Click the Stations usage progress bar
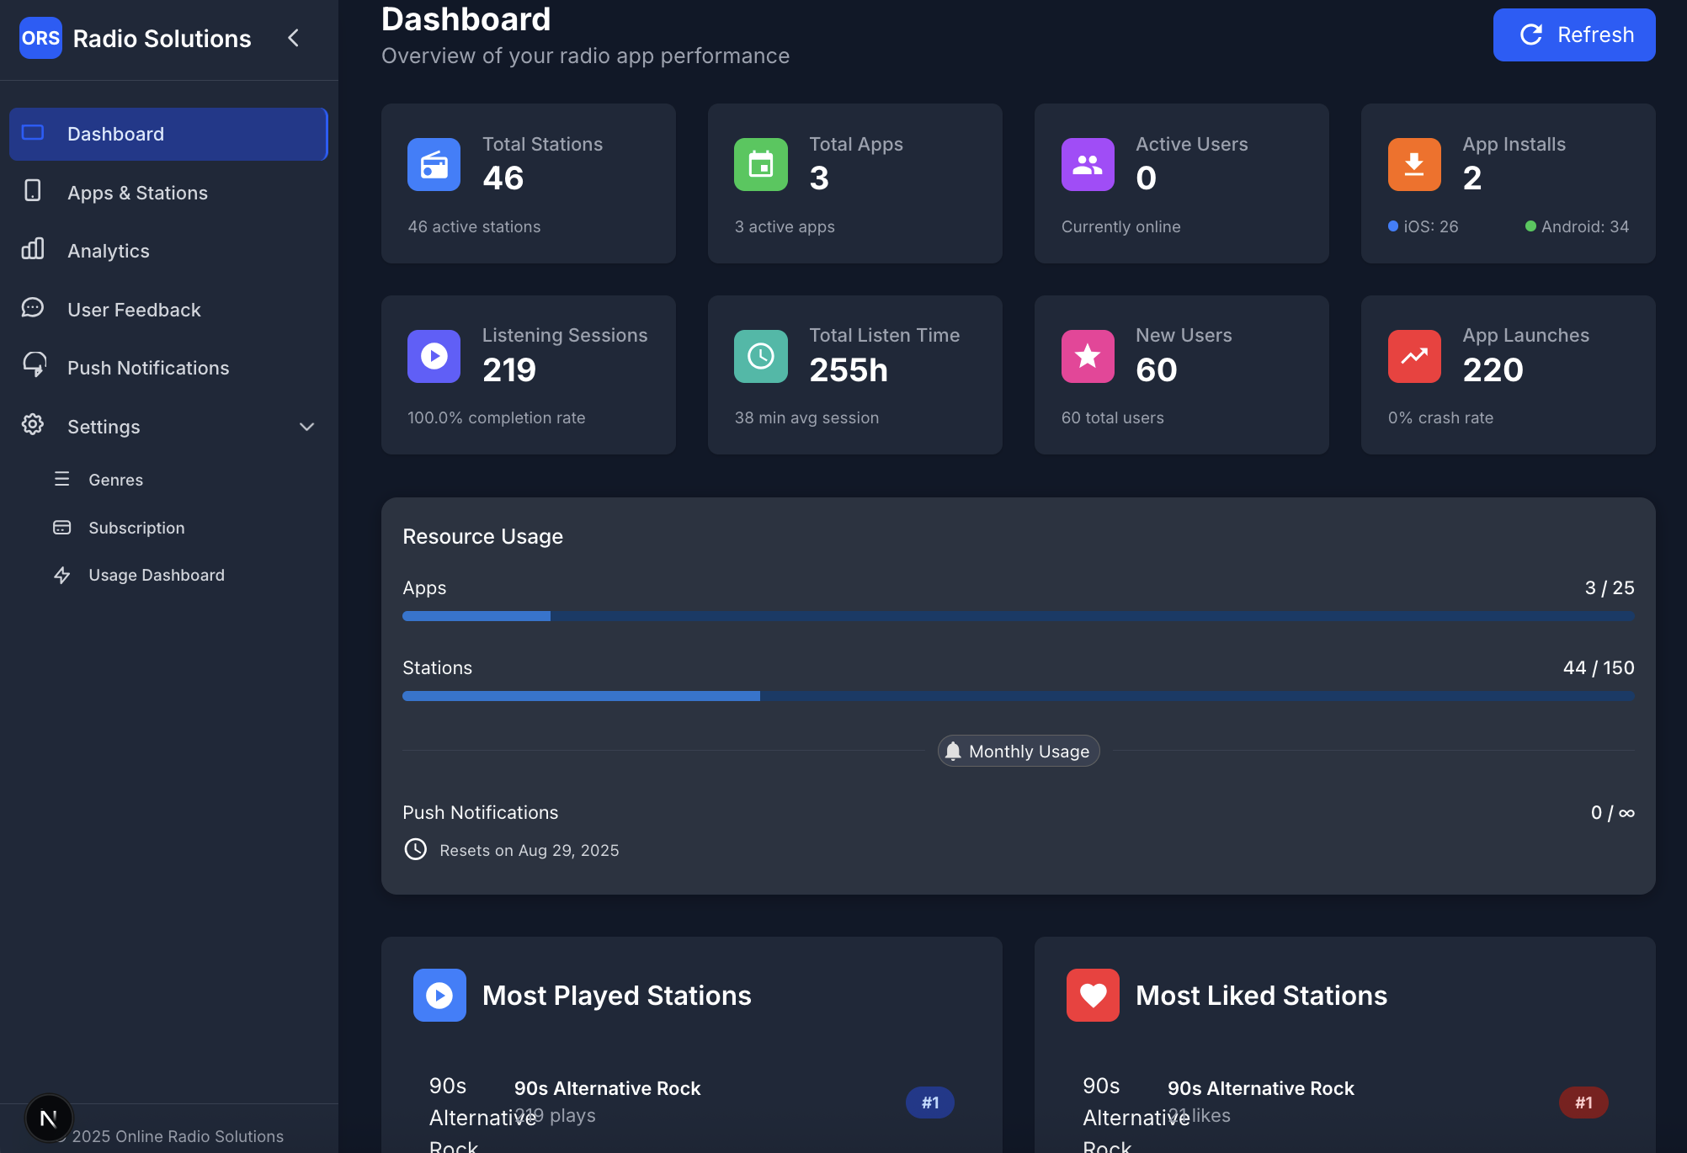 1018,696
